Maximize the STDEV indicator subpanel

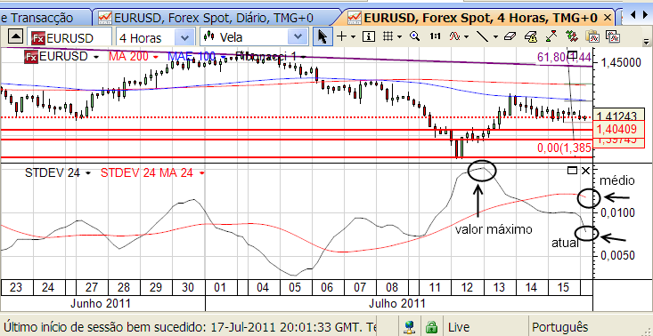click(572, 171)
